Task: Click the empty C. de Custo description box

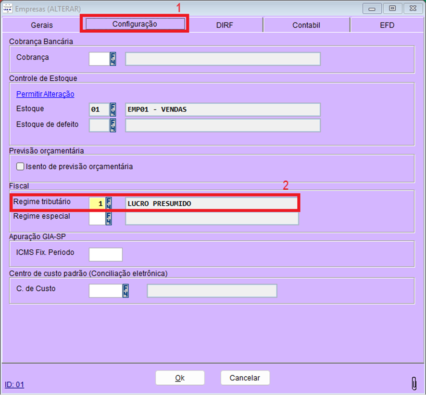Action: tap(212, 291)
